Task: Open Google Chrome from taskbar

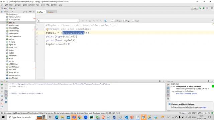Action: point(80,117)
